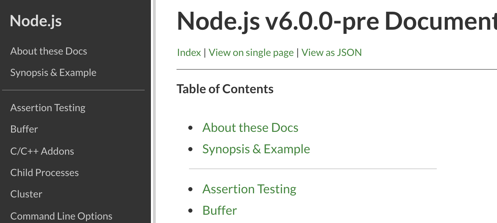Open the Node.js sidebar home heading link
Screen dimensions: 497x223
pyautogui.click(x=36, y=21)
